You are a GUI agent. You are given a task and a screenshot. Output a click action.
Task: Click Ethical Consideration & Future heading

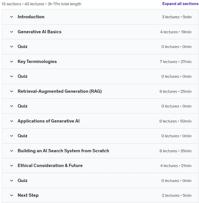[50, 166]
